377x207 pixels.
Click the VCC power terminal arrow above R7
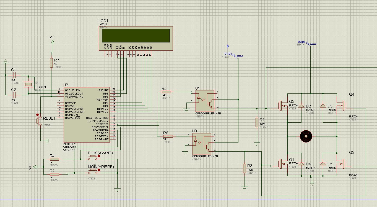click(x=53, y=42)
